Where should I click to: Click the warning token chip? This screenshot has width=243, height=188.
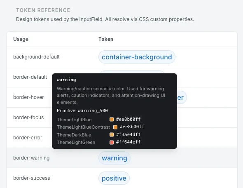point(114,158)
